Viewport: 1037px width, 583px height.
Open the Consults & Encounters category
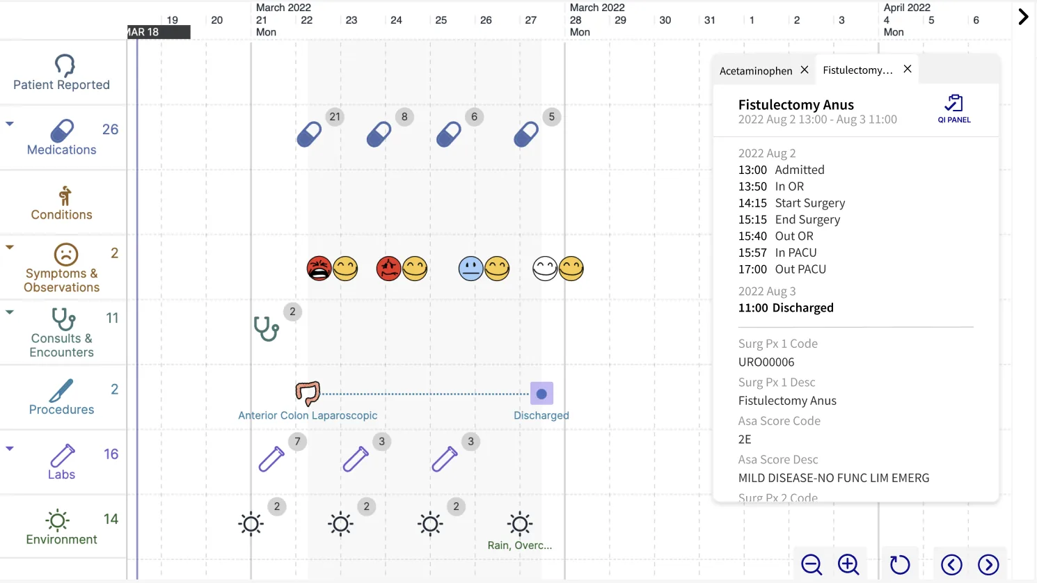[x=62, y=333]
